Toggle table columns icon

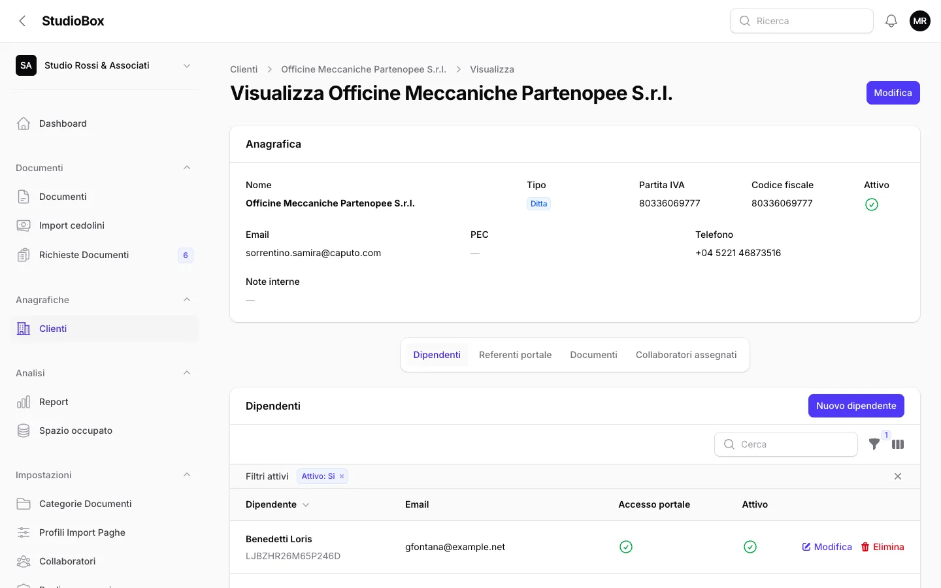click(x=898, y=444)
